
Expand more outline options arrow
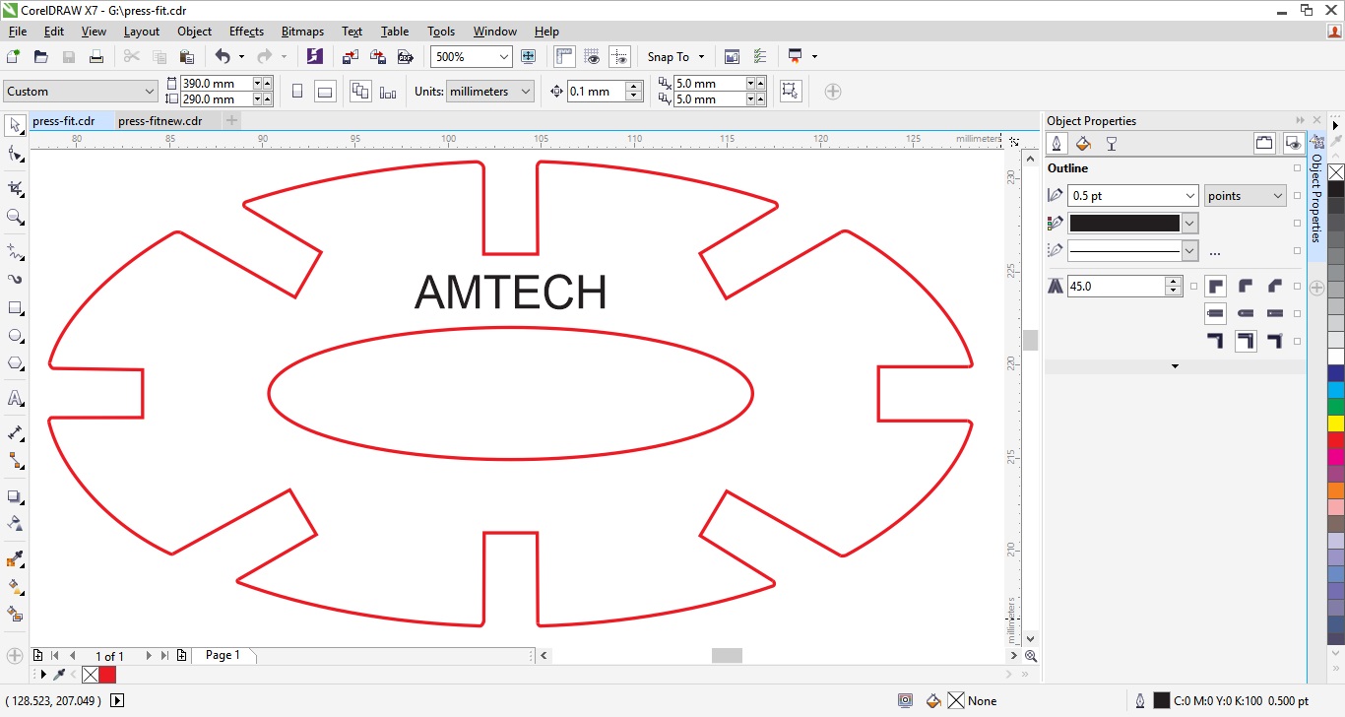click(x=1175, y=366)
